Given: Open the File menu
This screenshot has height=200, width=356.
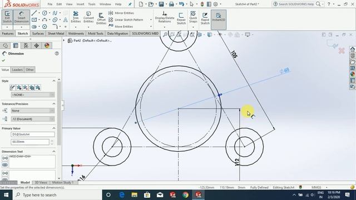Looking at the screenshot, I should coord(50,4).
